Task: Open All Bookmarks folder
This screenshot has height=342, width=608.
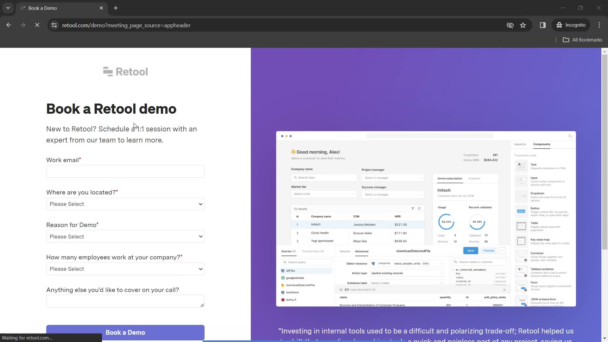Action: (x=582, y=40)
